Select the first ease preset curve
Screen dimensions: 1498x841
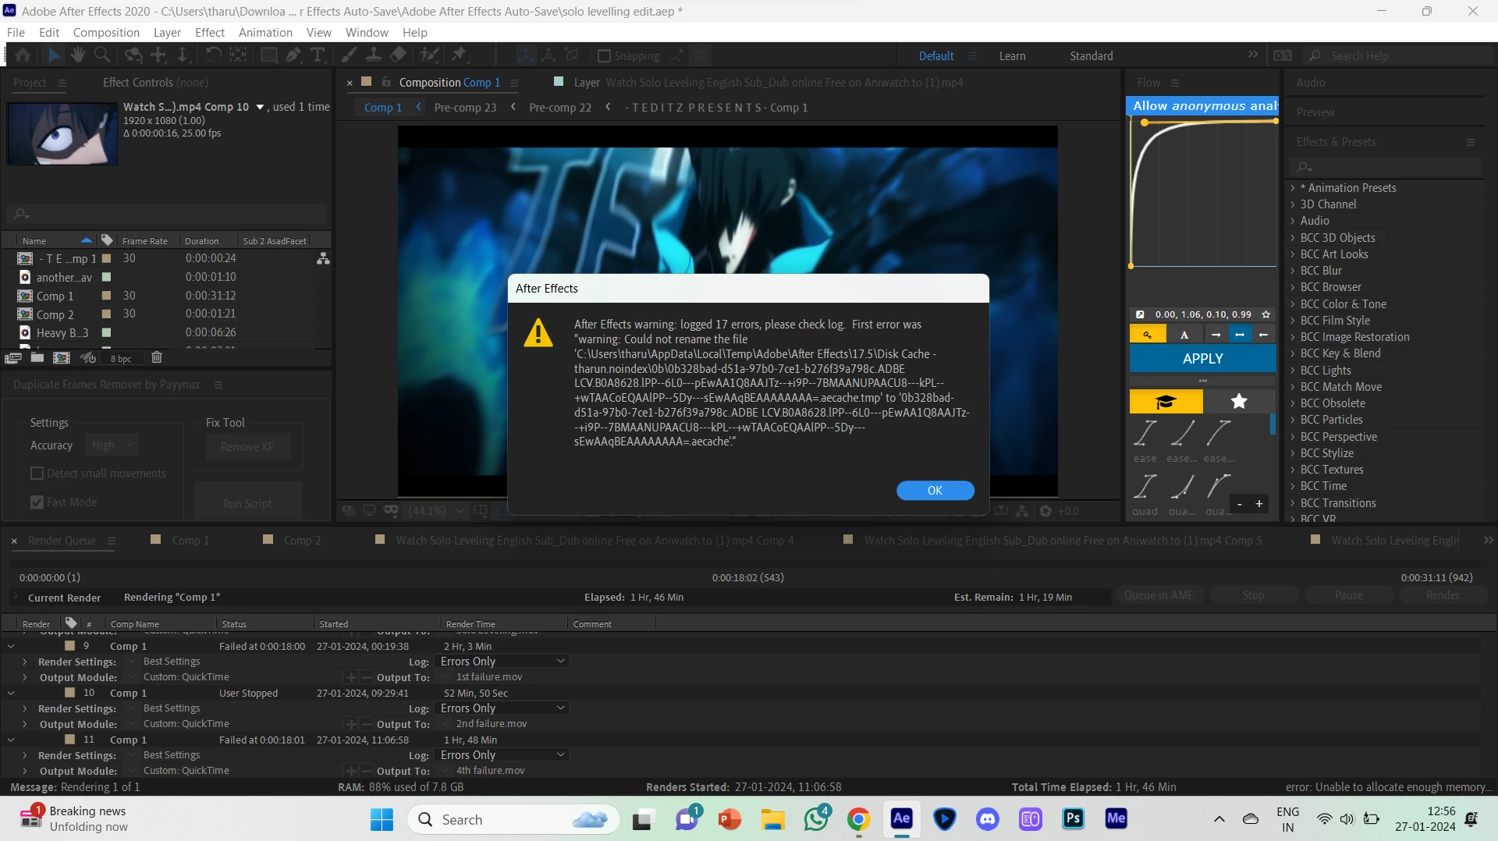tap(1145, 433)
